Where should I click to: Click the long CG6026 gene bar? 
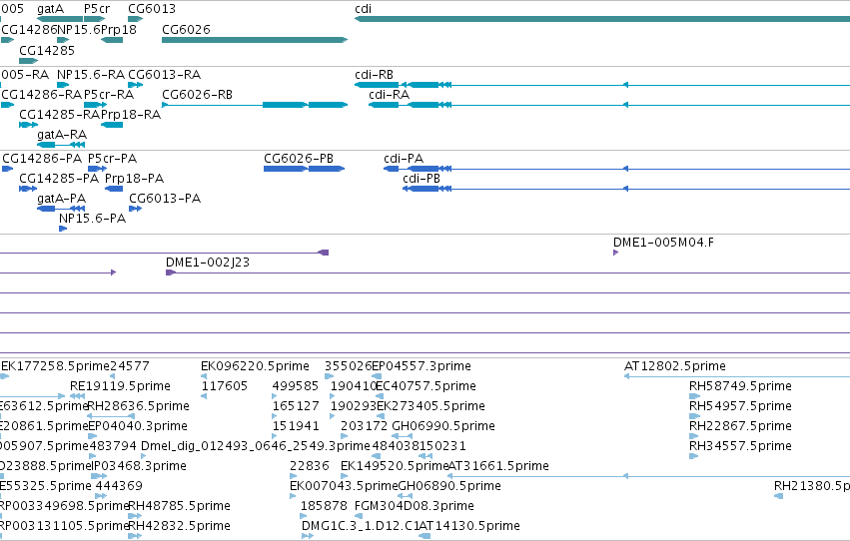(x=255, y=40)
